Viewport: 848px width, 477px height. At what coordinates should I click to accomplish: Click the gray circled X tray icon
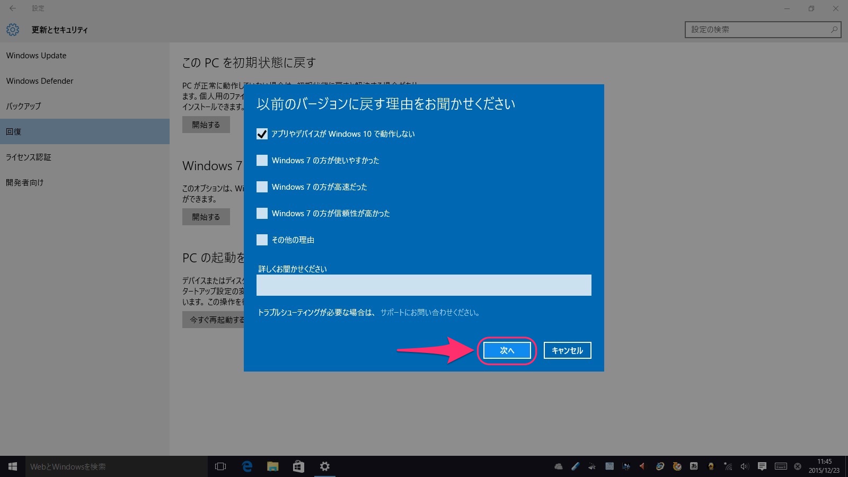(x=798, y=466)
